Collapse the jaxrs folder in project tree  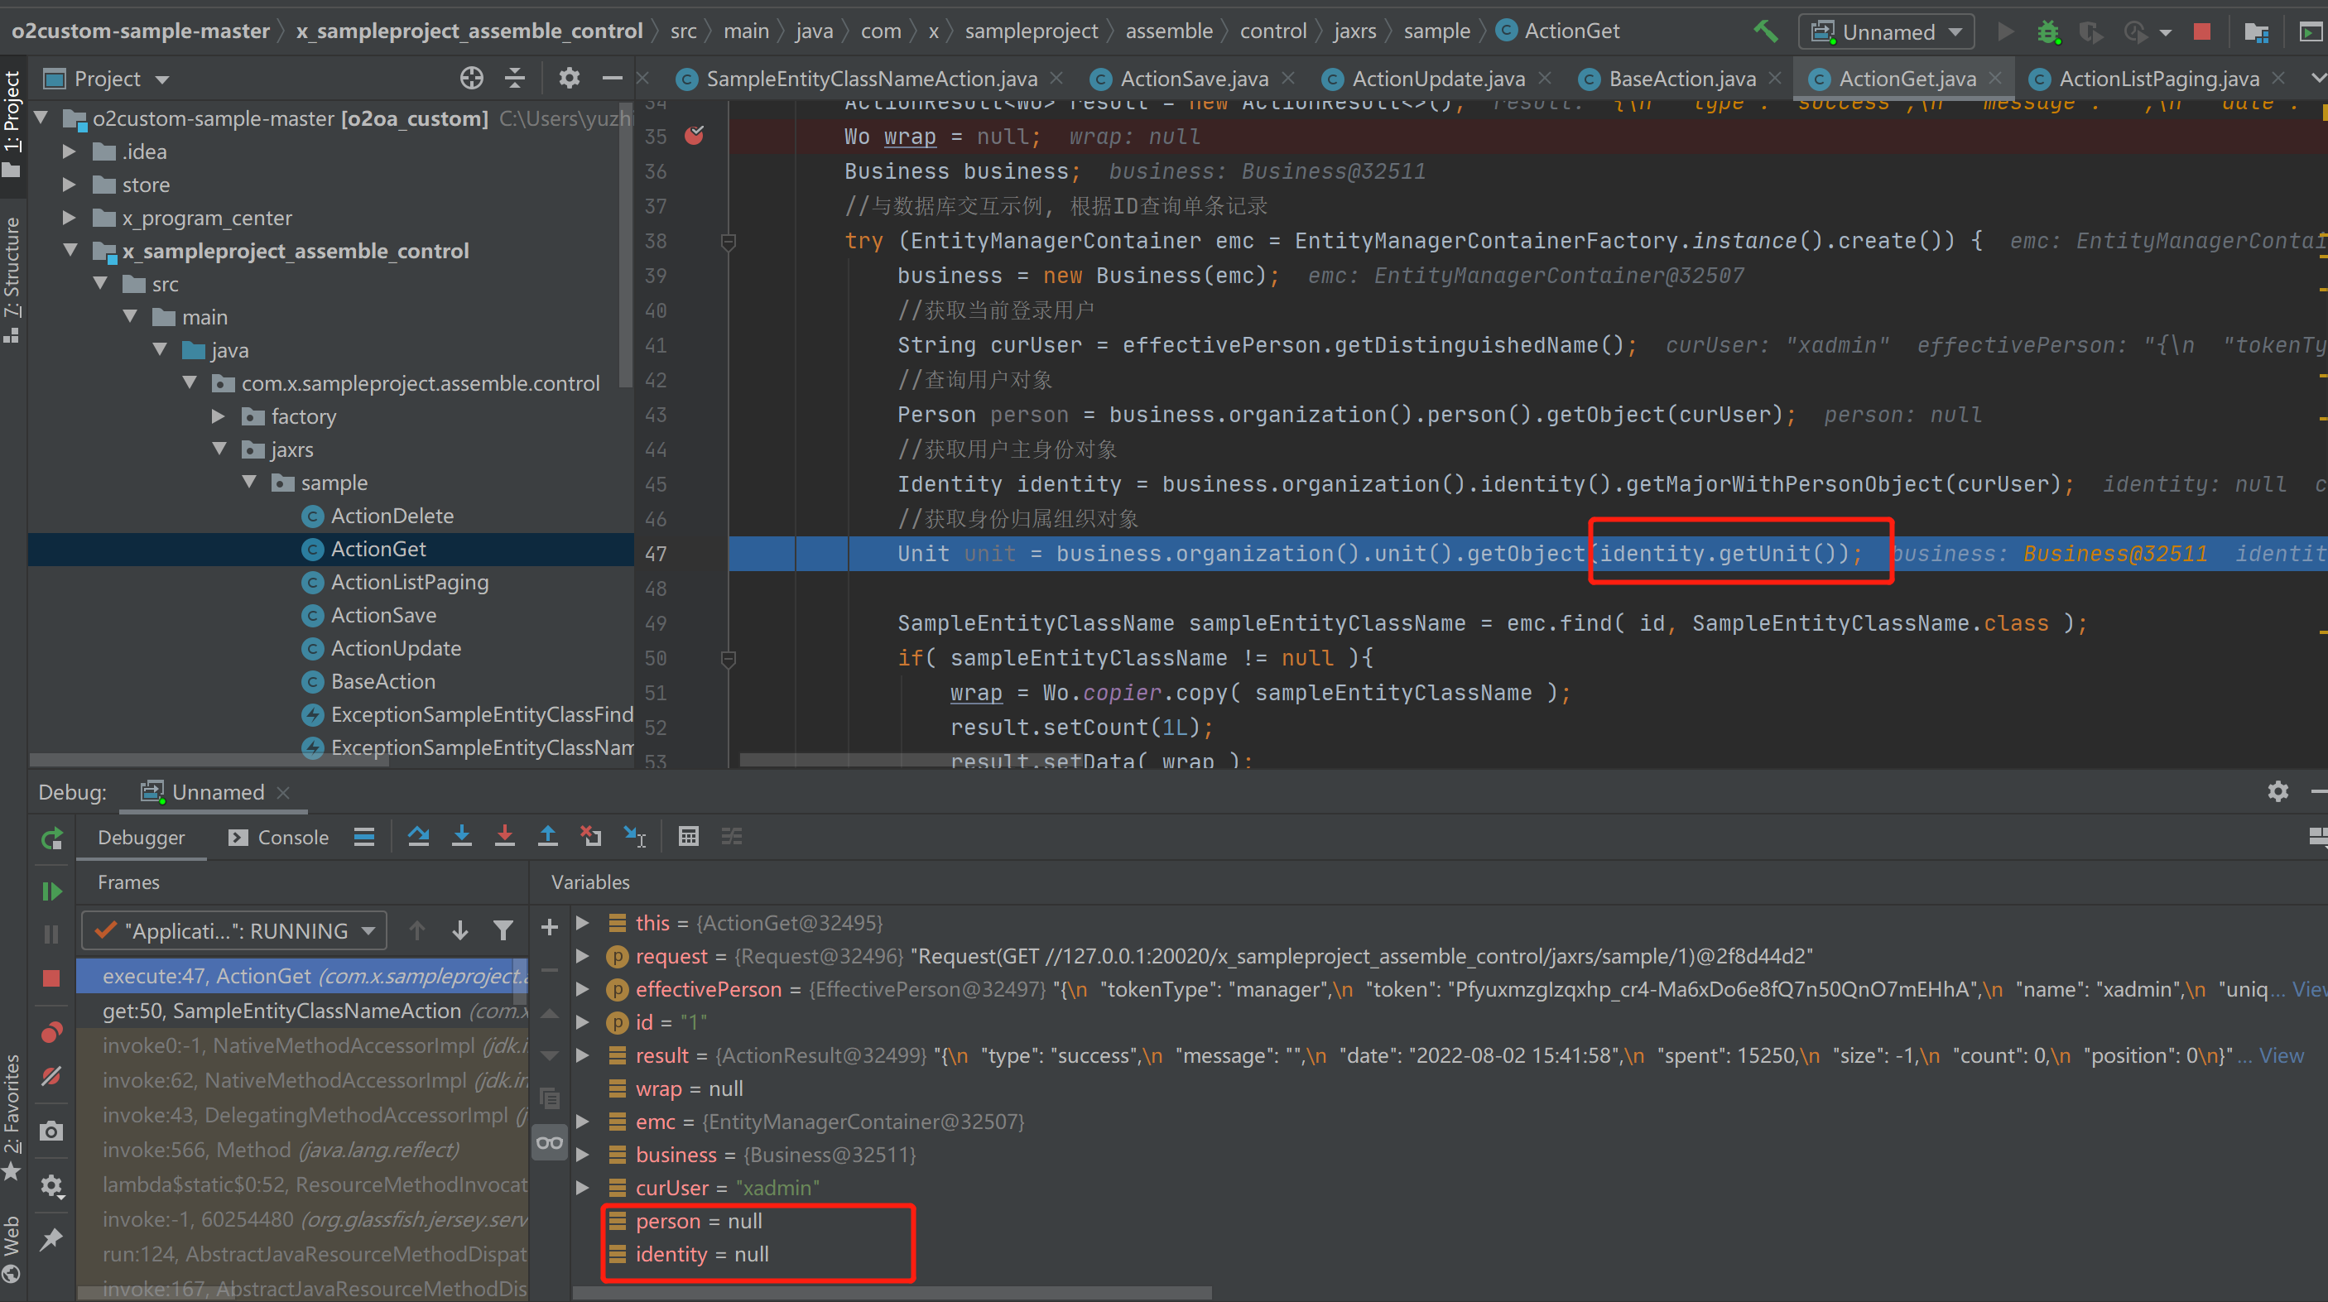(x=219, y=449)
